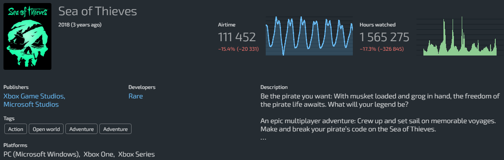Screen dimensions: 504x160
Task: Click the Airtime value 111 452
Action: [237, 37]
